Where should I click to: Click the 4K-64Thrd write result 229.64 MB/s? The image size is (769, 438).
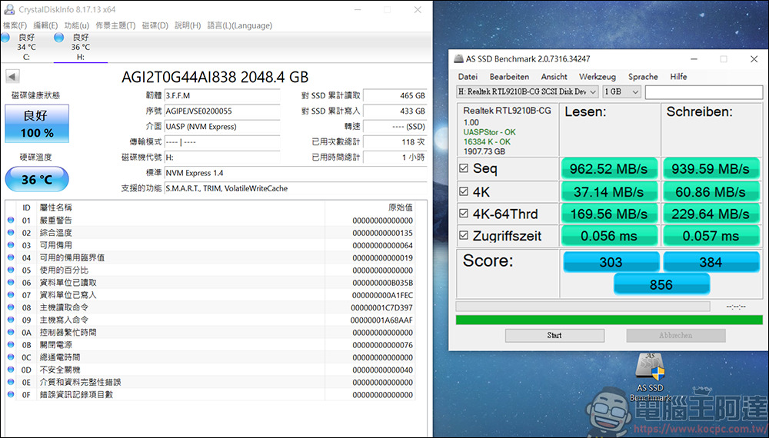pos(711,214)
